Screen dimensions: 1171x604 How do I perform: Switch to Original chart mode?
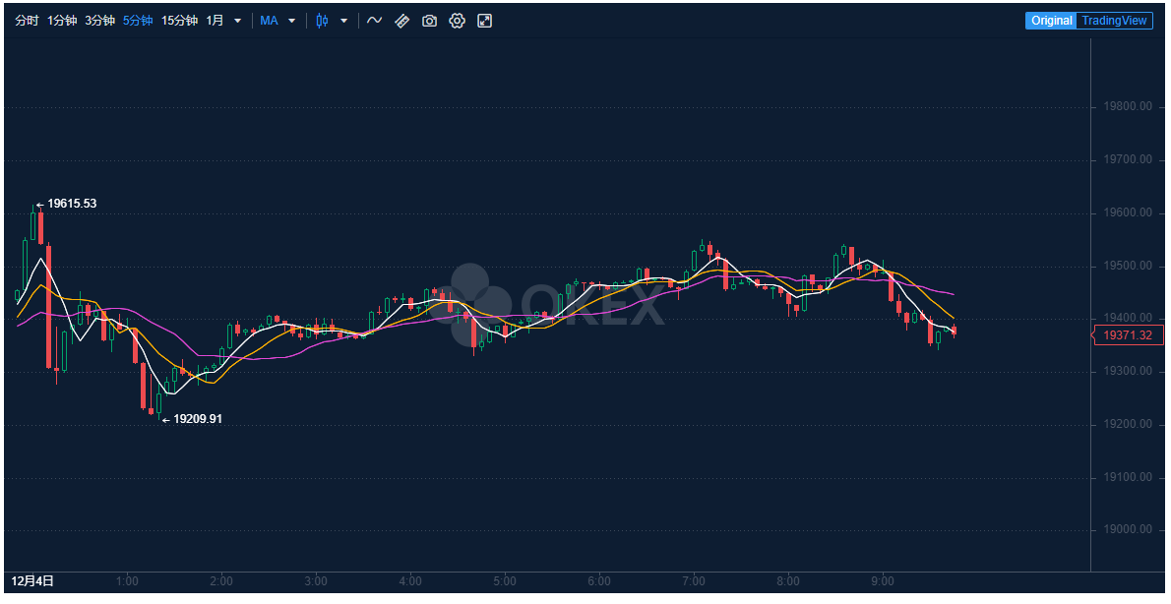tap(1051, 21)
